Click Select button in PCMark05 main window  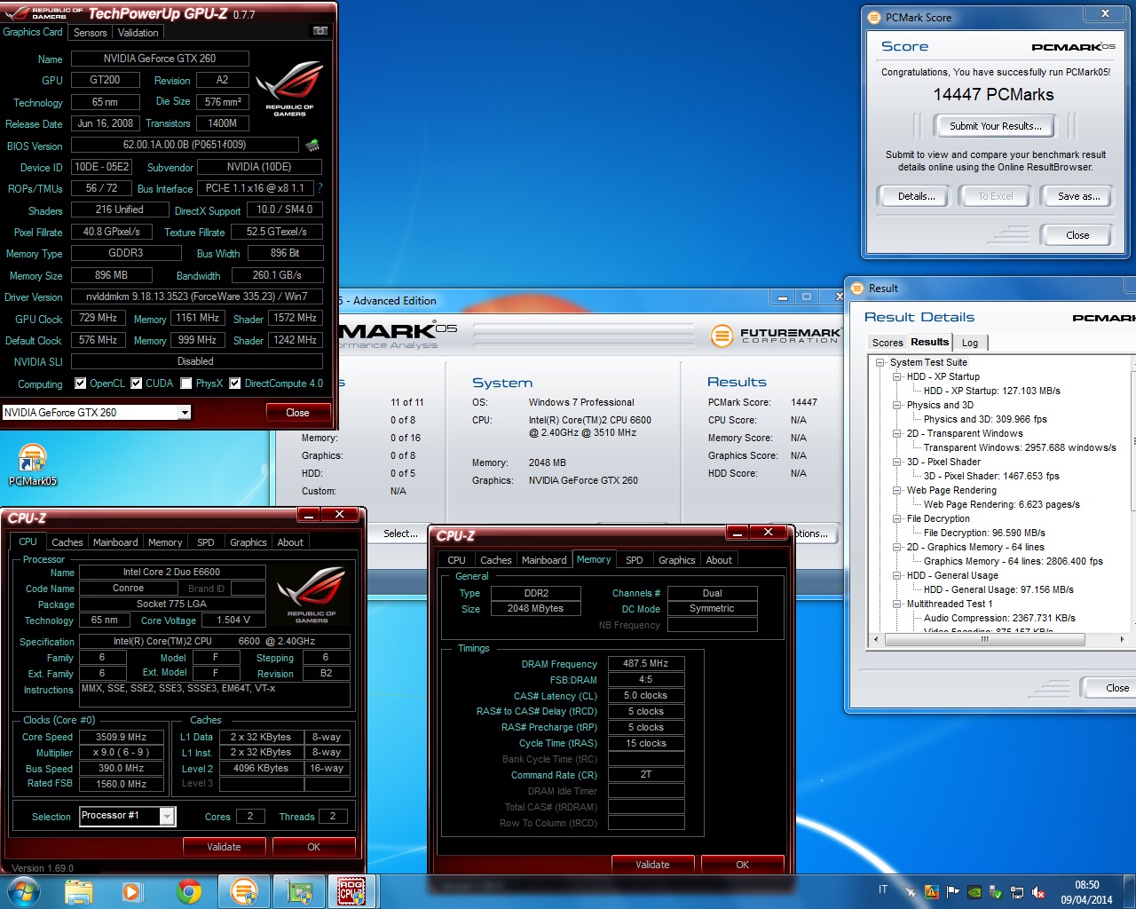click(401, 534)
